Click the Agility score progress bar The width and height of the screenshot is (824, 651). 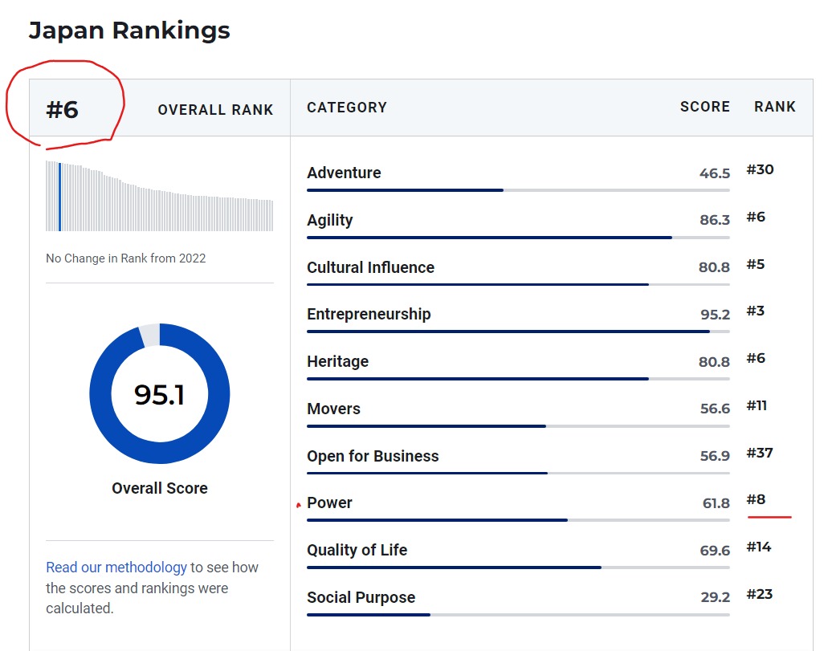click(518, 238)
